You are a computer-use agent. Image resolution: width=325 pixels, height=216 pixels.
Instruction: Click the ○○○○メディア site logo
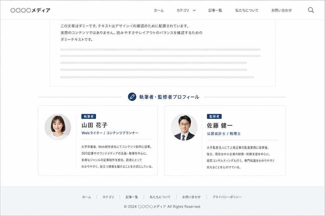click(x=31, y=10)
